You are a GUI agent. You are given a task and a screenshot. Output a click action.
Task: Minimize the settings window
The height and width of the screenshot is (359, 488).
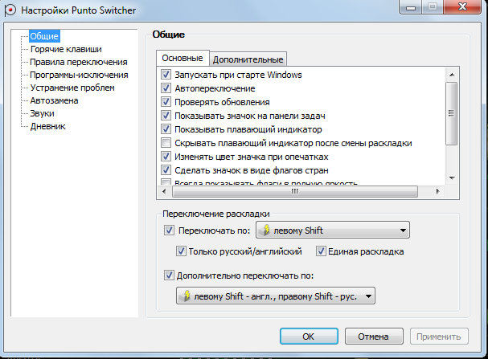point(411,7)
